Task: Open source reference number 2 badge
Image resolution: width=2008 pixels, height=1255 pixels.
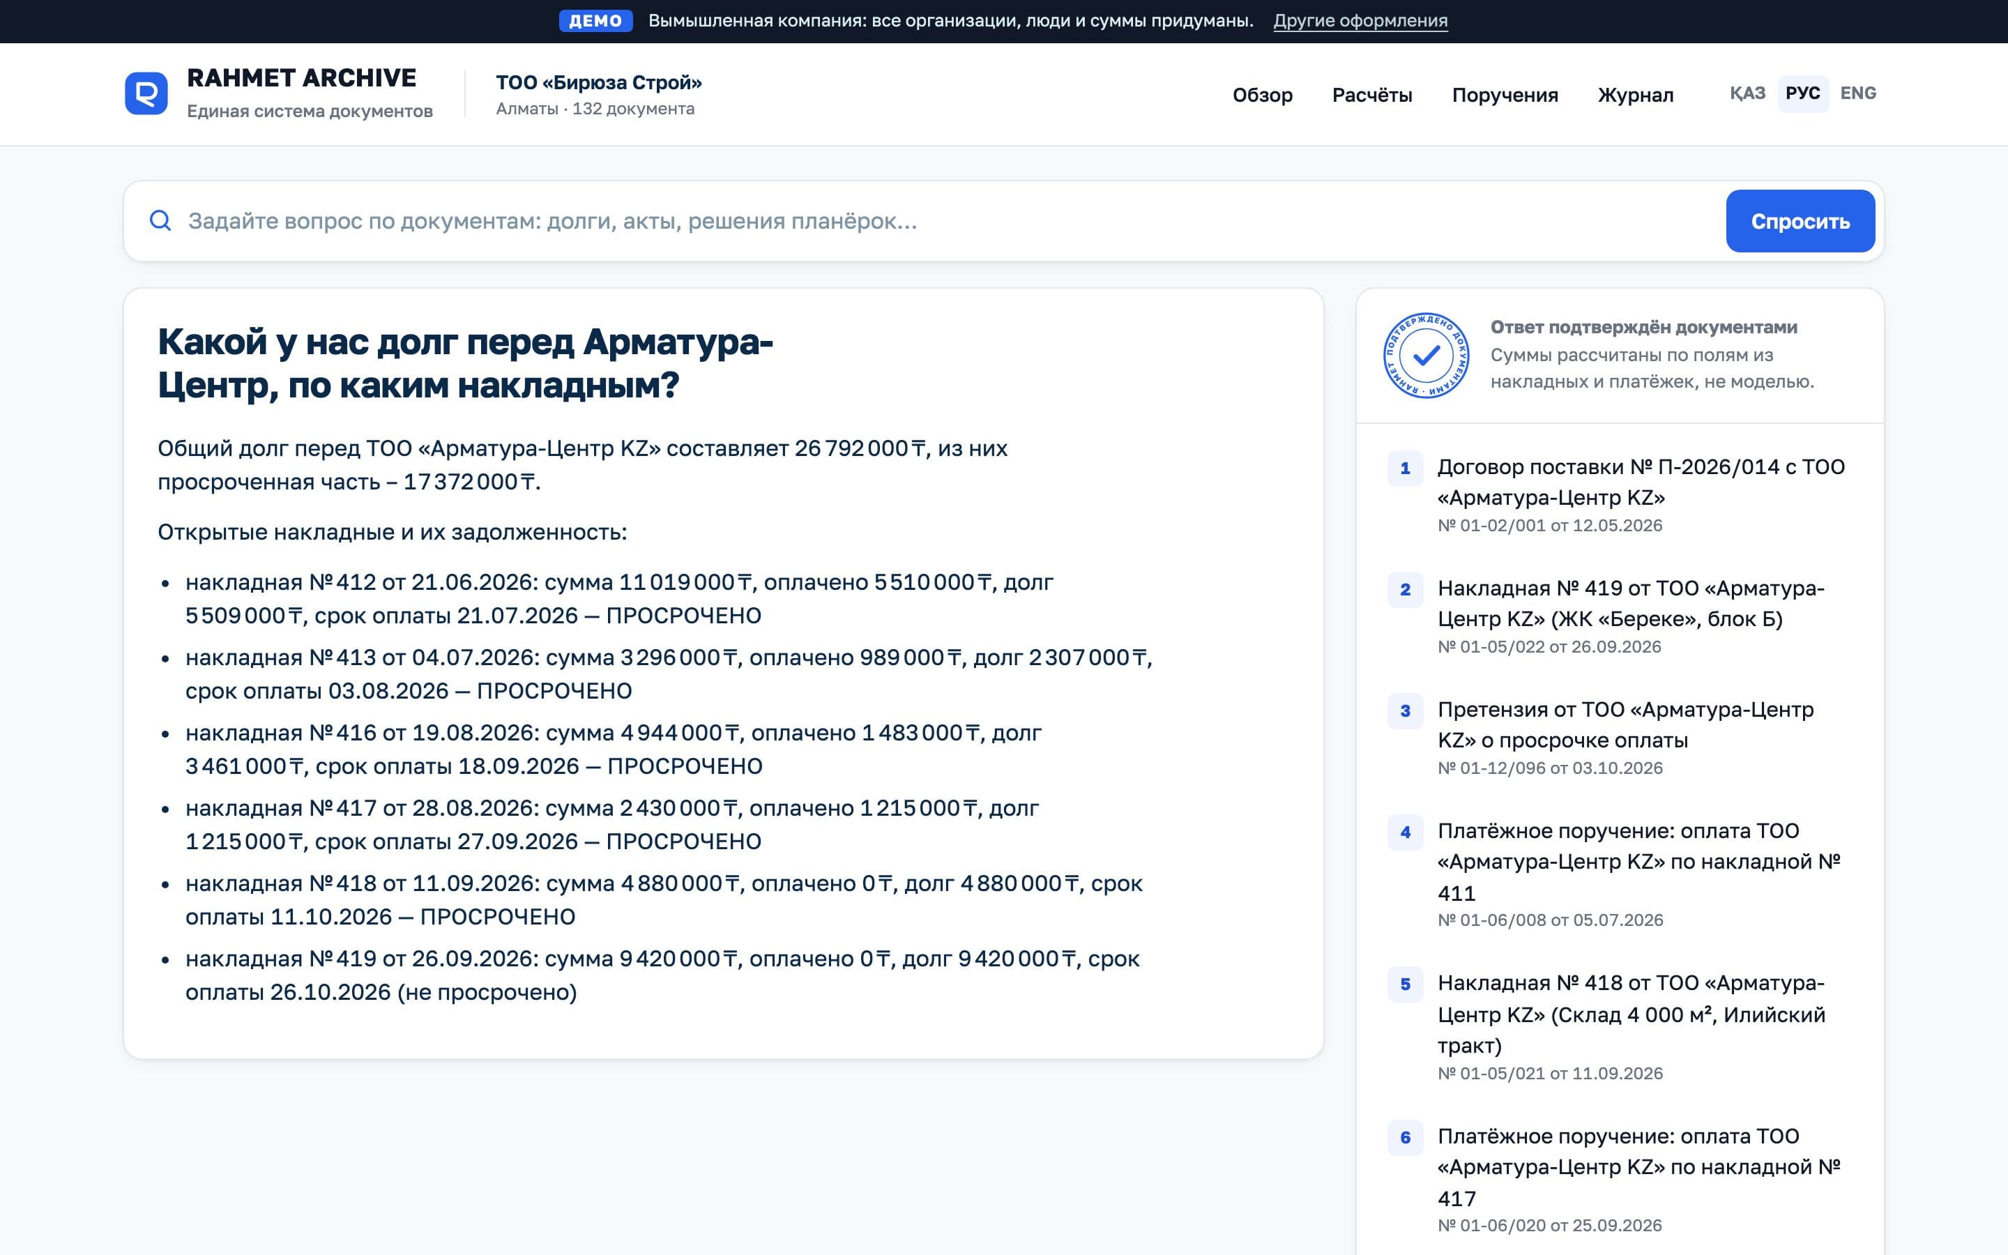Action: (1405, 589)
